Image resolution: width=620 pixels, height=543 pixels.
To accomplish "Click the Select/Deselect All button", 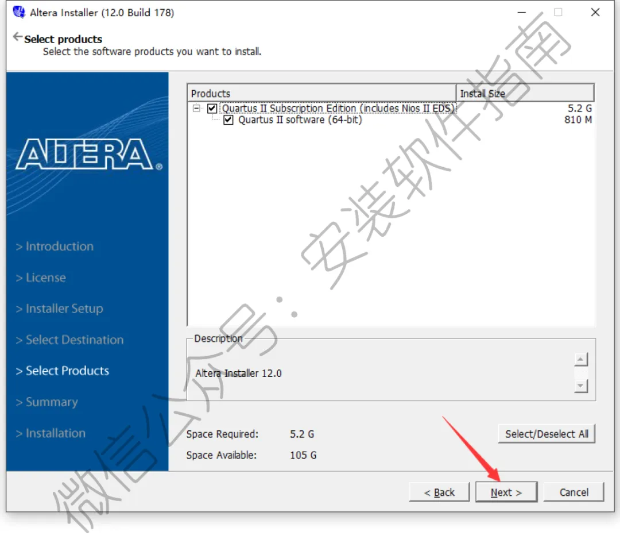I will point(547,434).
